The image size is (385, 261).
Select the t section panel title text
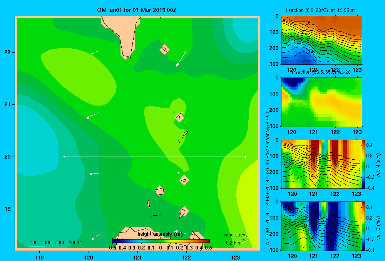[320, 10]
